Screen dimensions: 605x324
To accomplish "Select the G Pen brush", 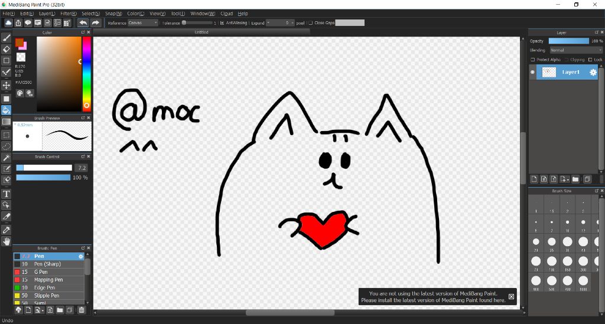I will (x=48, y=272).
